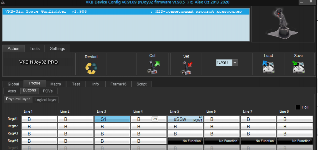318x150 pixels.
Task: Open the Info tab
Action: coord(95,84)
